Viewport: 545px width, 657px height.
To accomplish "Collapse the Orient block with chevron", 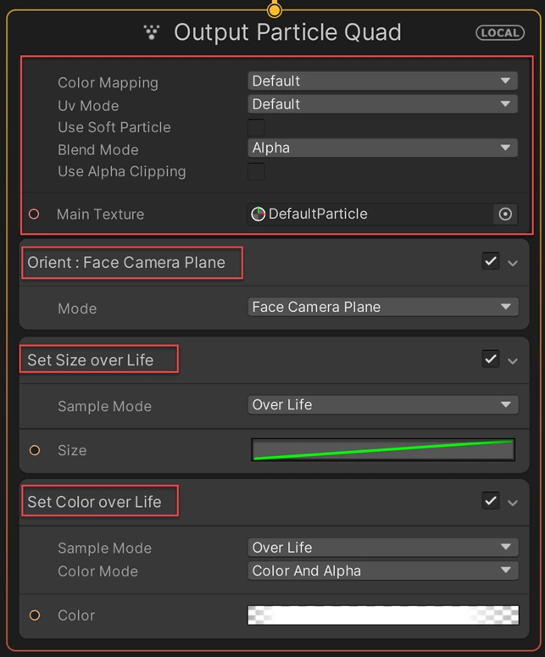I will [513, 263].
